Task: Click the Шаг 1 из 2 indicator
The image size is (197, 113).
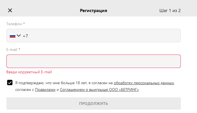Action: [170, 11]
